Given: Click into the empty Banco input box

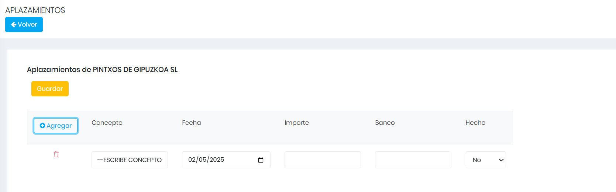Looking at the screenshot, I should pos(413,160).
